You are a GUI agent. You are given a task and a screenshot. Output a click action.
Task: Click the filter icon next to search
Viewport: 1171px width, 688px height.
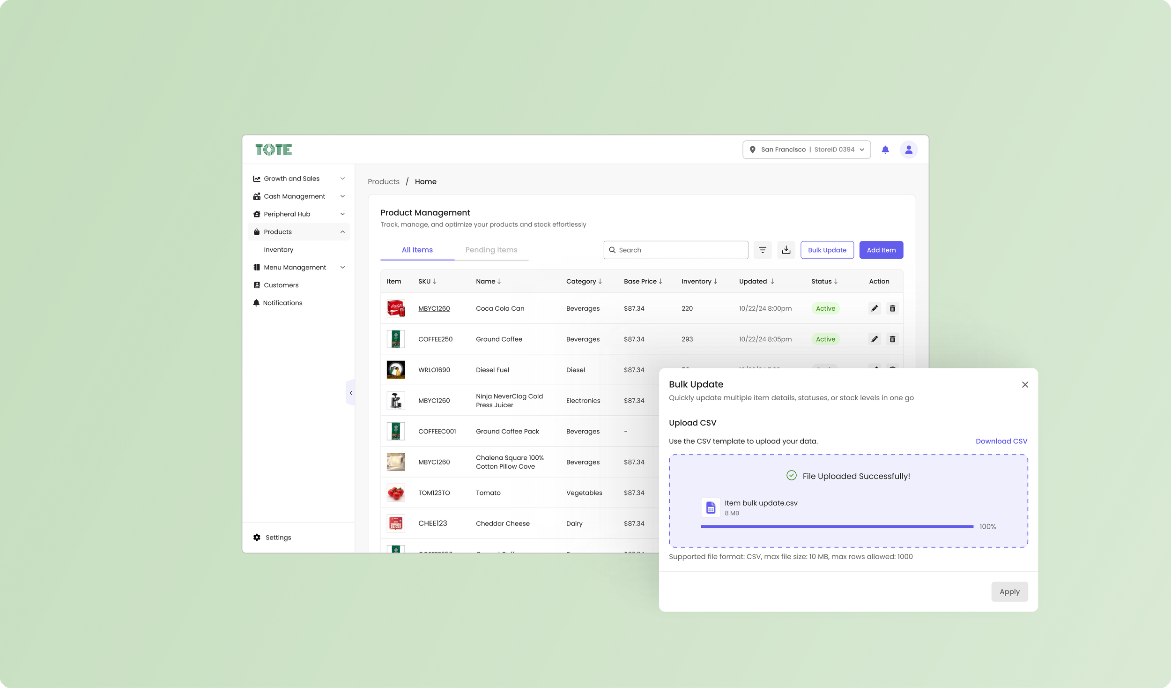point(762,250)
